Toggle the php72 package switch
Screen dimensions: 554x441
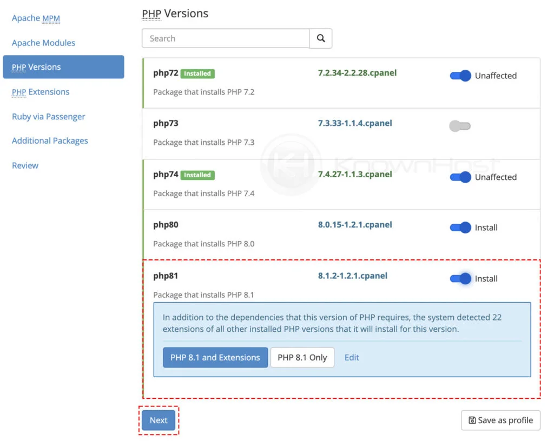[460, 76]
